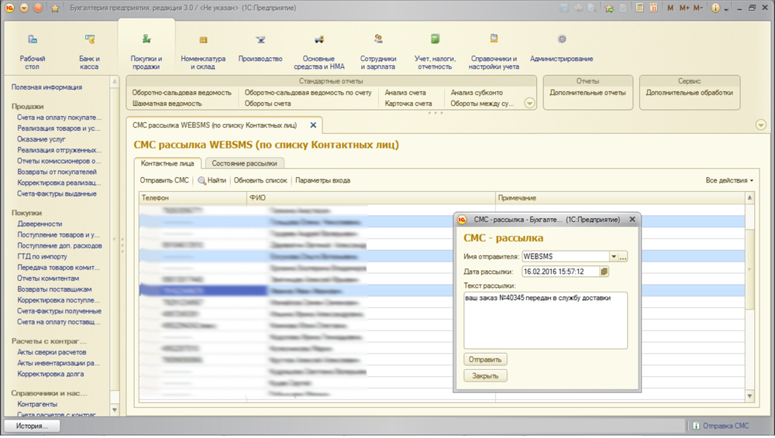Viewport: 775px width, 438px height.
Task: Open Основные средства и НМА section
Action: click(x=319, y=52)
